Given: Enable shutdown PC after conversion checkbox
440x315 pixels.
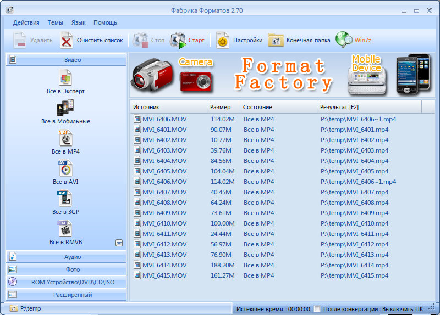Looking at the screenshot, I should pos(317,309).
